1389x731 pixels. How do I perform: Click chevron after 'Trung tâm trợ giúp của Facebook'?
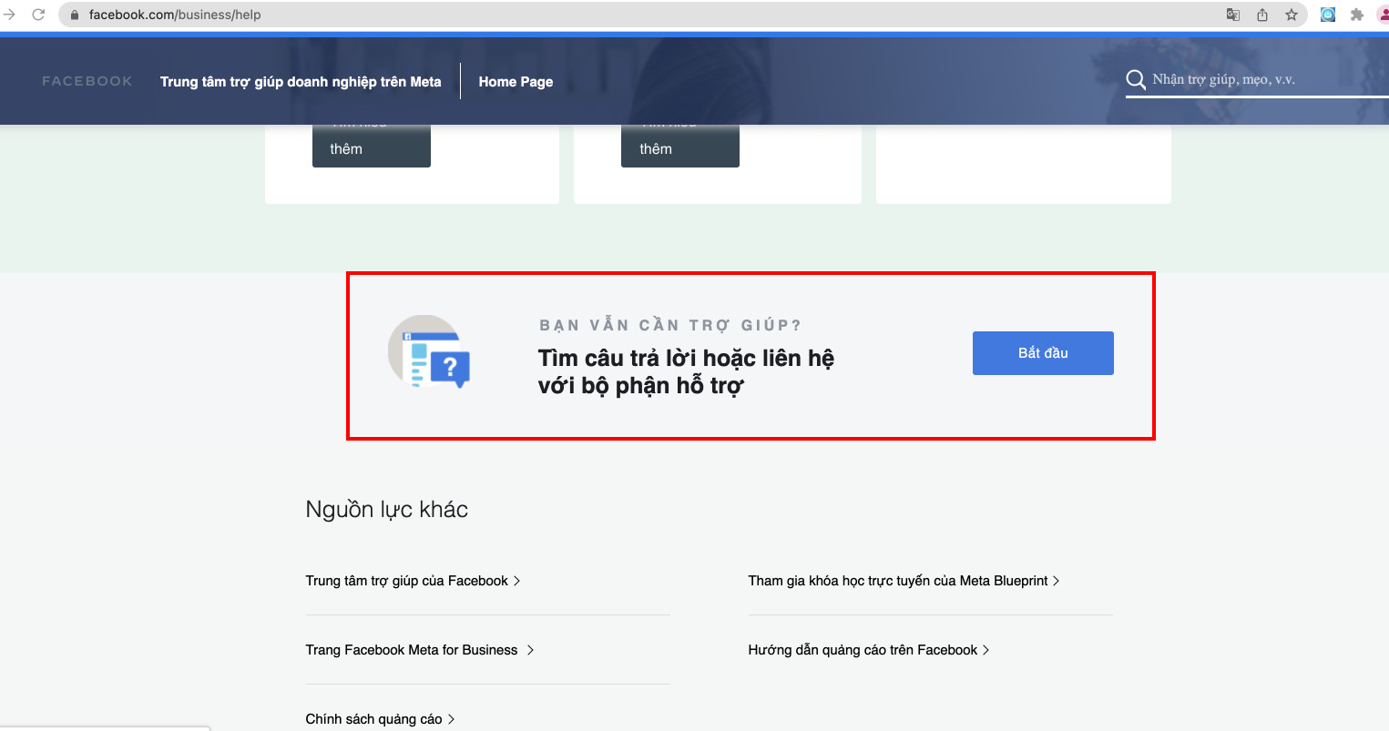tap(516, 581)
